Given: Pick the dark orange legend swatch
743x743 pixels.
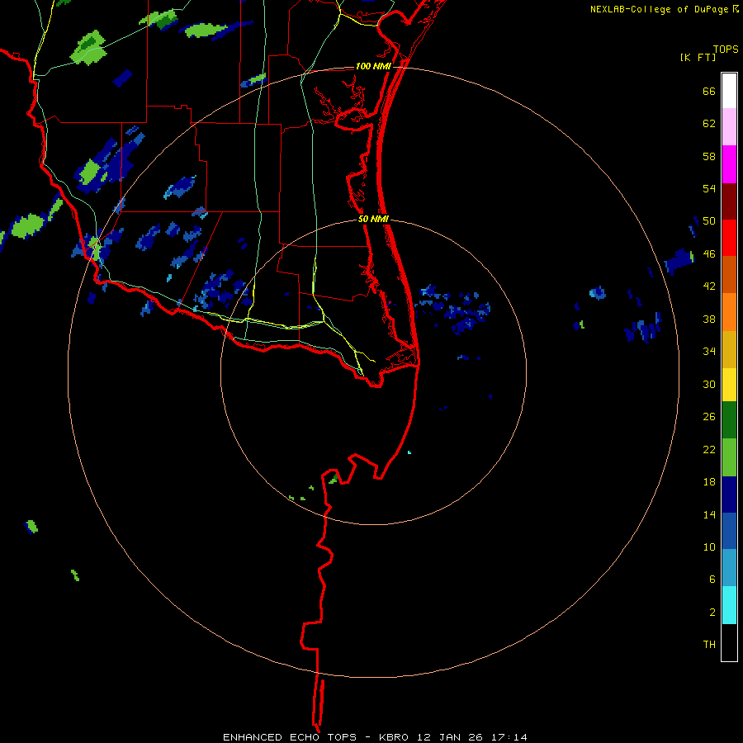Looking at the screenshot, I should (x=729, y=274).
